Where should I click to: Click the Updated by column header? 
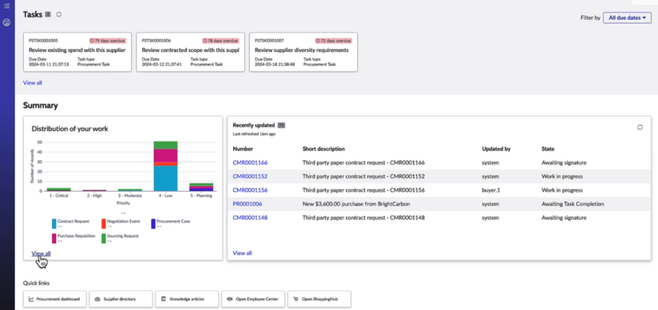click(x=497, y=149)
